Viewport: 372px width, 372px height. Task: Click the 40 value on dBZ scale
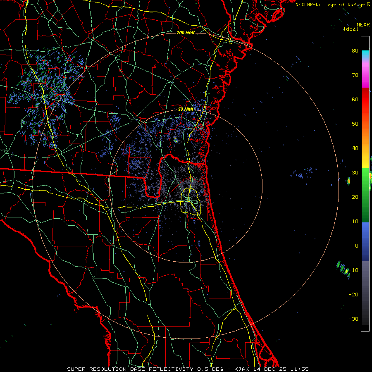click(355, 148)
